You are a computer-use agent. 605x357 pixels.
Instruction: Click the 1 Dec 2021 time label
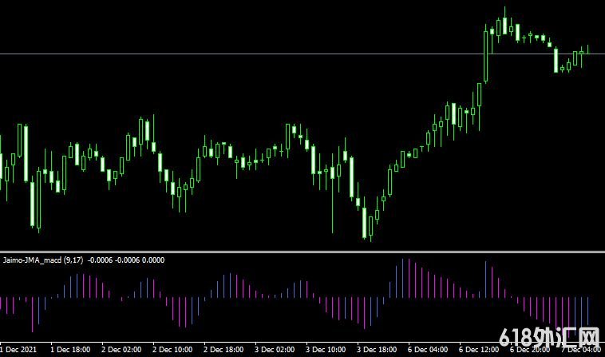pos(19,350)
